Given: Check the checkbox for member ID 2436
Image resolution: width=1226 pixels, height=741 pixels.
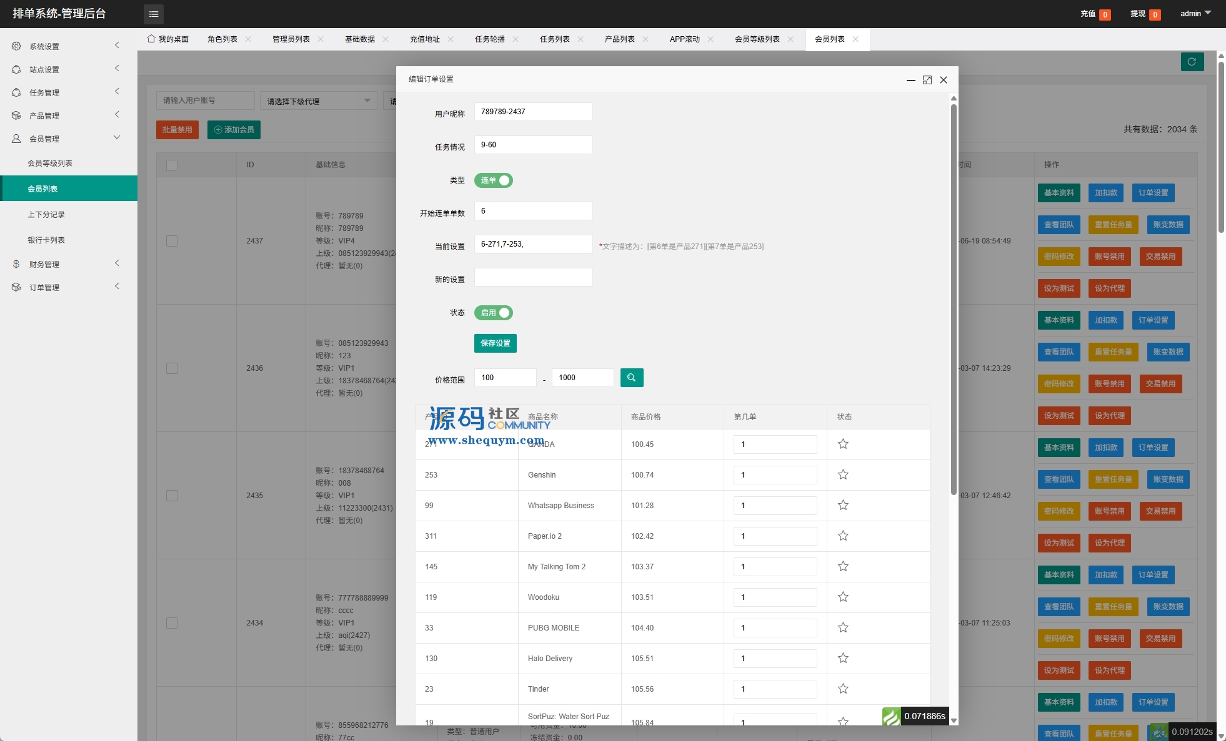Looking at the screenshot, I should [x=172, y=368].
